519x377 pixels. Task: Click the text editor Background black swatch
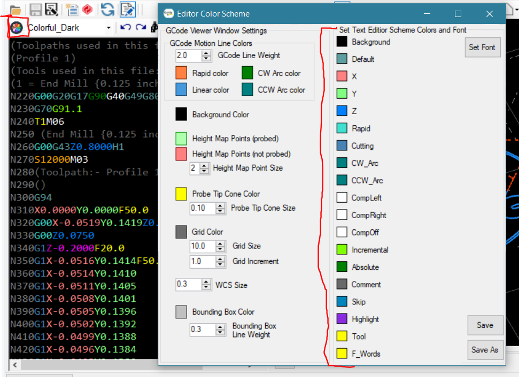click(342, 42)
